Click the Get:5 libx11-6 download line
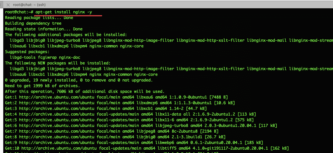The image size is (333, 153). [129, 120]
